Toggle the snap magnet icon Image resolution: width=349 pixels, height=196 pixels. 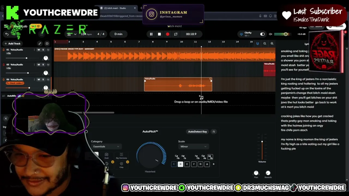tap(257, 44)
